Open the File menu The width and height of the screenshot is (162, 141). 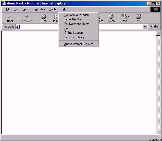tap(8, 9)
